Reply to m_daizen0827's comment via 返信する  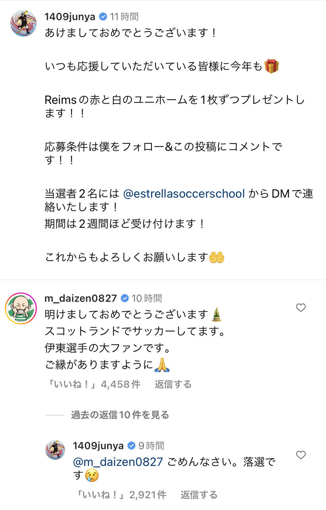173,384
